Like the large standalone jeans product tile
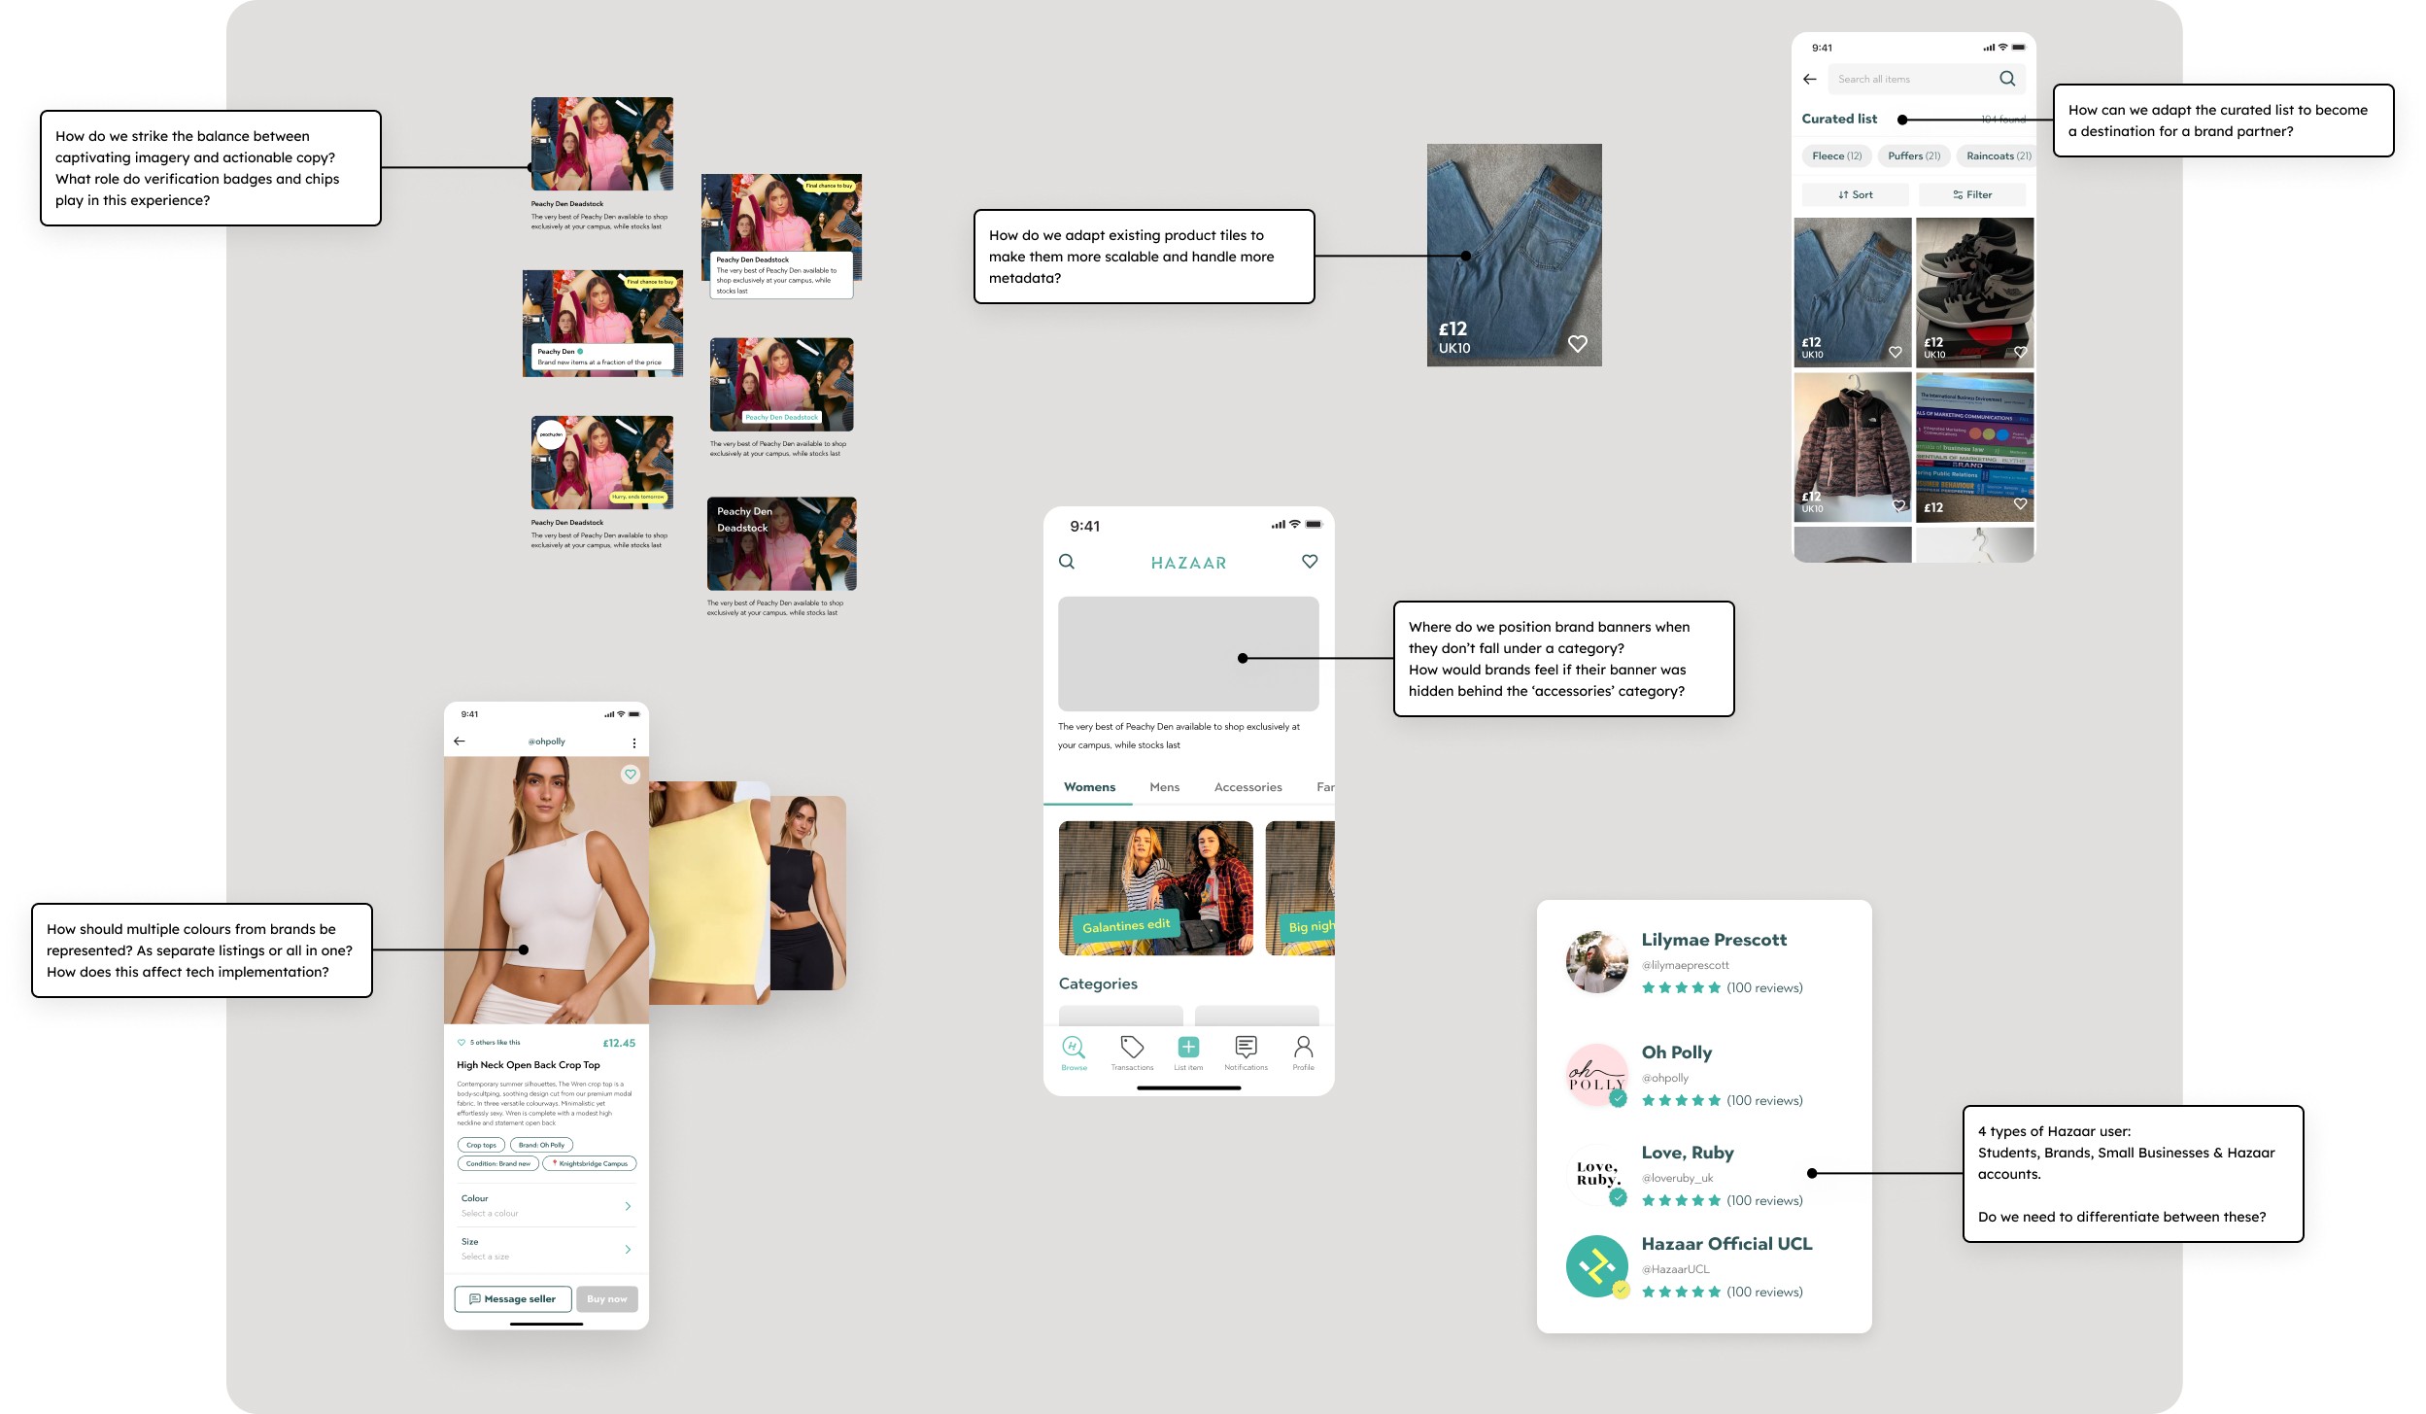2426x1414 pixels. pos(1578,343)
